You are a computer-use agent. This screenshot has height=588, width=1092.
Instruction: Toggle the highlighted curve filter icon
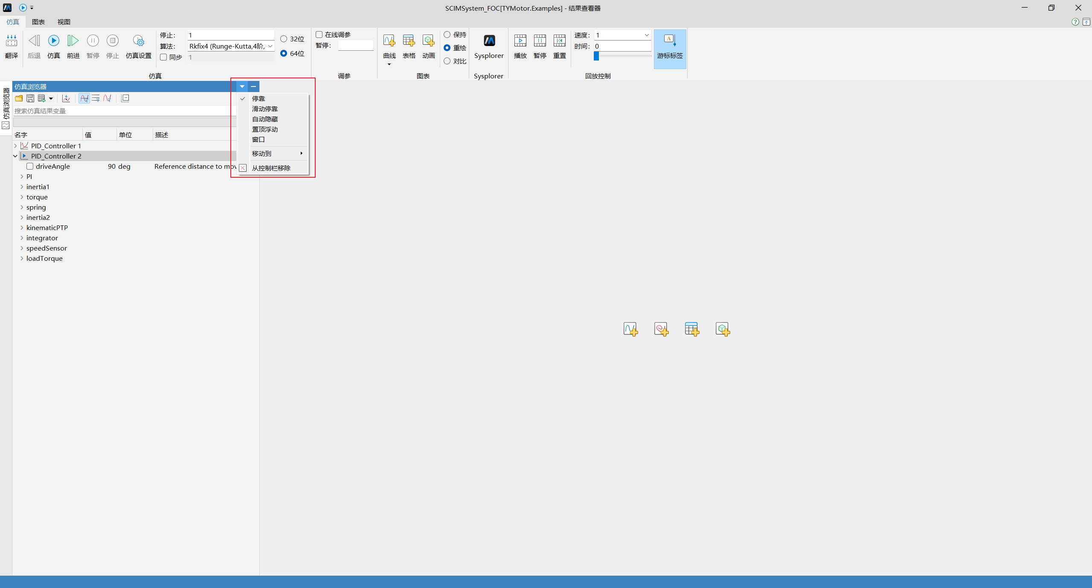click(x=84, y=98)
